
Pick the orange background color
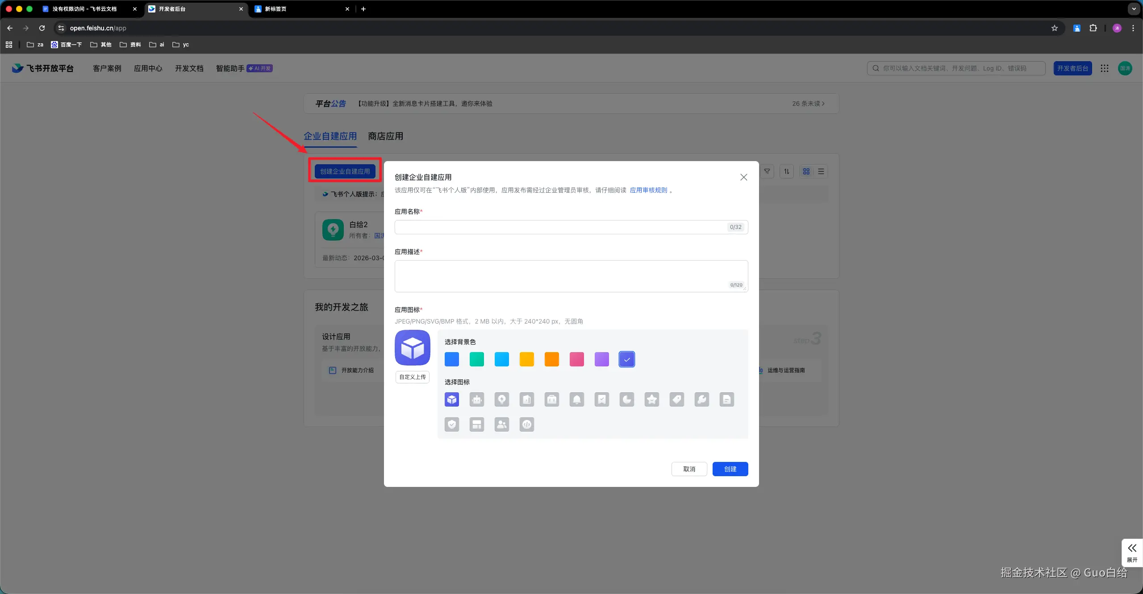552,359
